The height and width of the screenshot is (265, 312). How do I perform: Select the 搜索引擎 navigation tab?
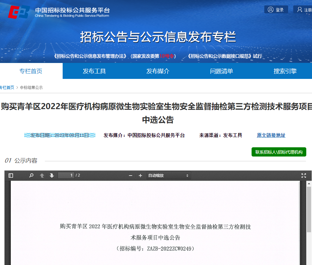285,71
